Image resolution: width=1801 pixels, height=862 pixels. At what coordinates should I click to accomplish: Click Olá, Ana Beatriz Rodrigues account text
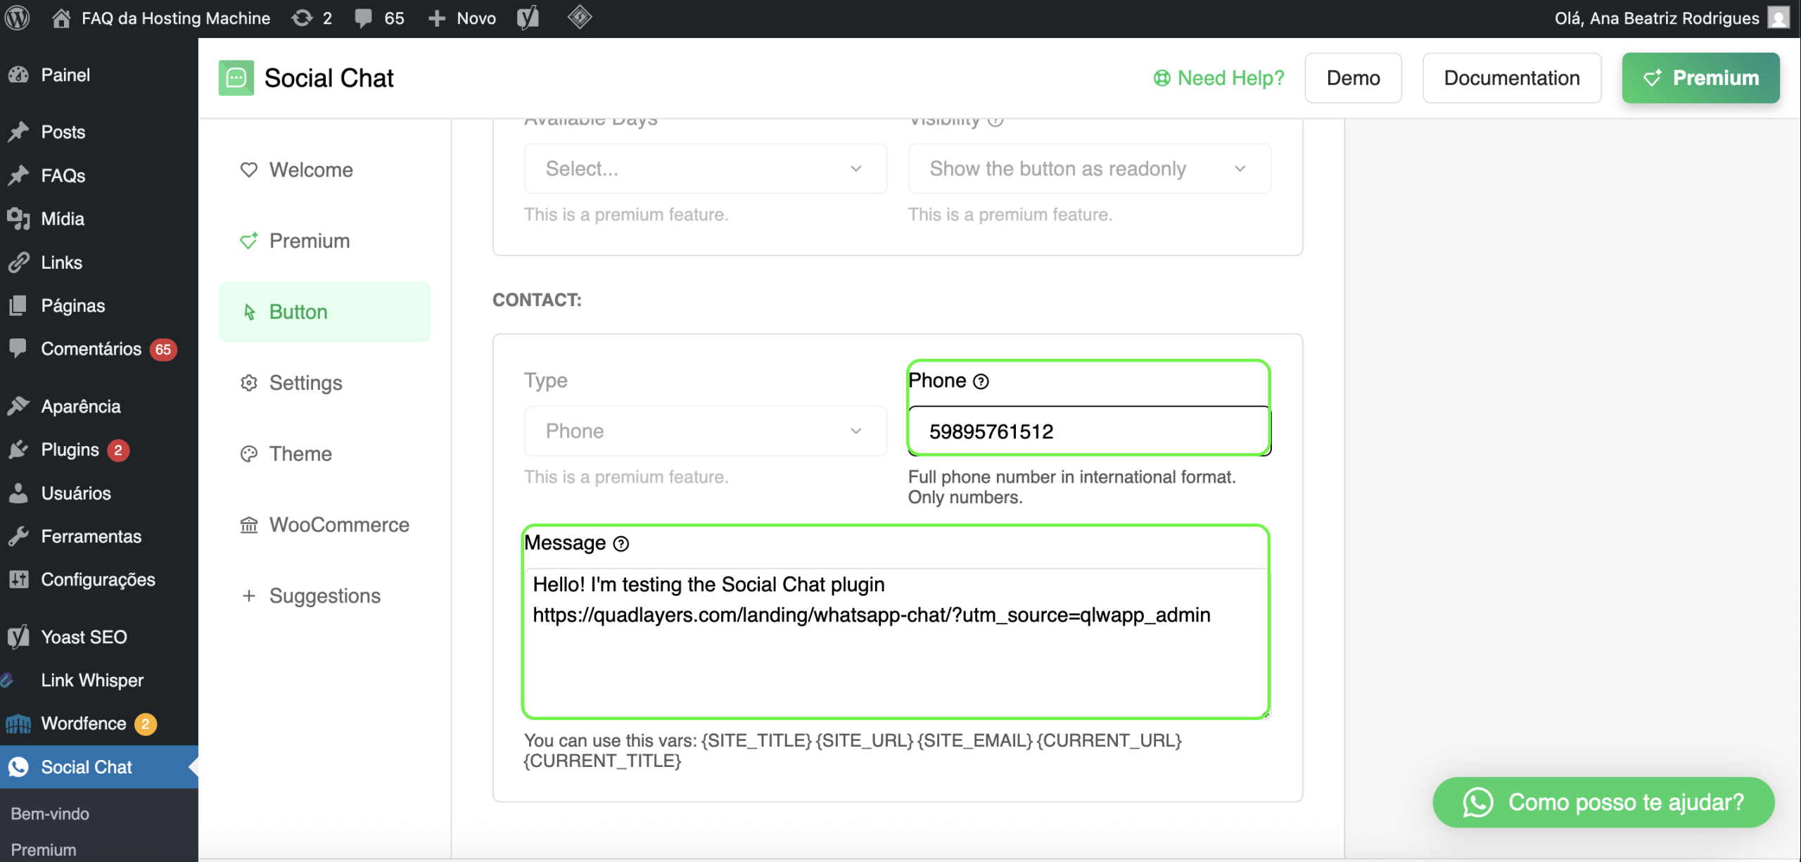(1657, 18)
